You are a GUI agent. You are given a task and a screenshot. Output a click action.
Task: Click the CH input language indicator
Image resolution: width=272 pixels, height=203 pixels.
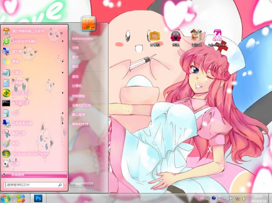coord(202,198)
